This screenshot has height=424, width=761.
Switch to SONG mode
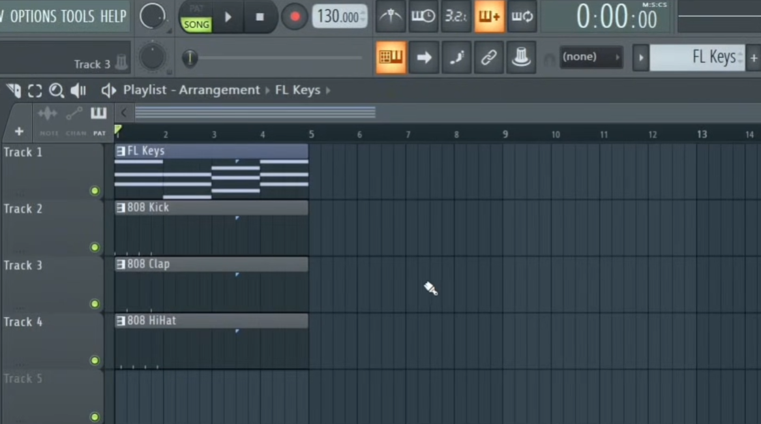(196, 24)
